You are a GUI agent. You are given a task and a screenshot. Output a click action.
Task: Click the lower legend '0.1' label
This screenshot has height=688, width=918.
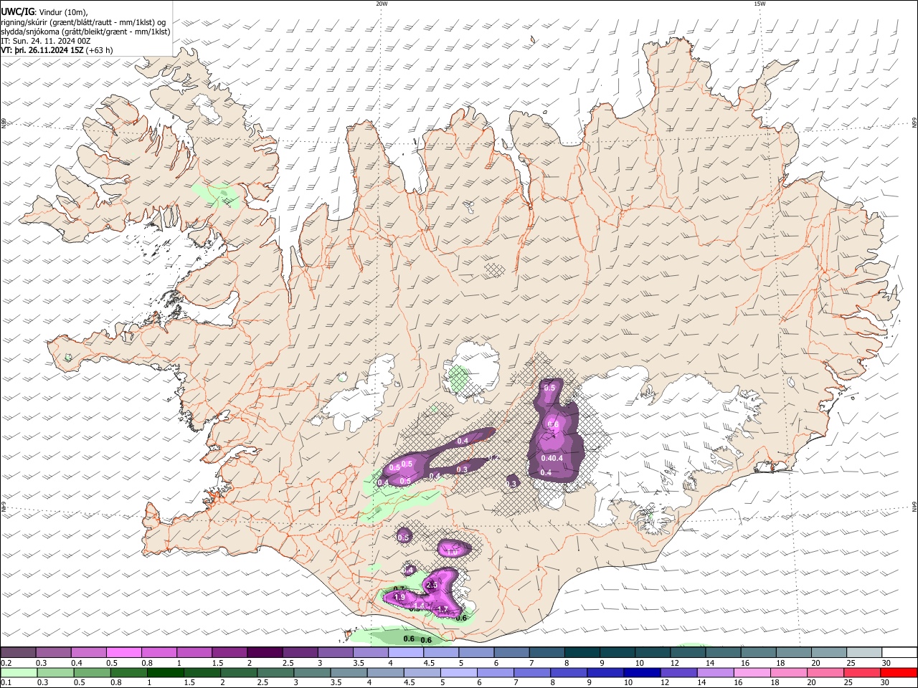(6, 683)
